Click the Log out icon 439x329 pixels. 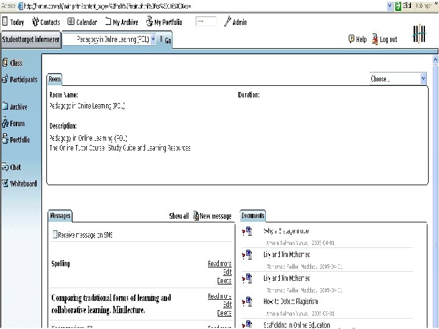374,39
